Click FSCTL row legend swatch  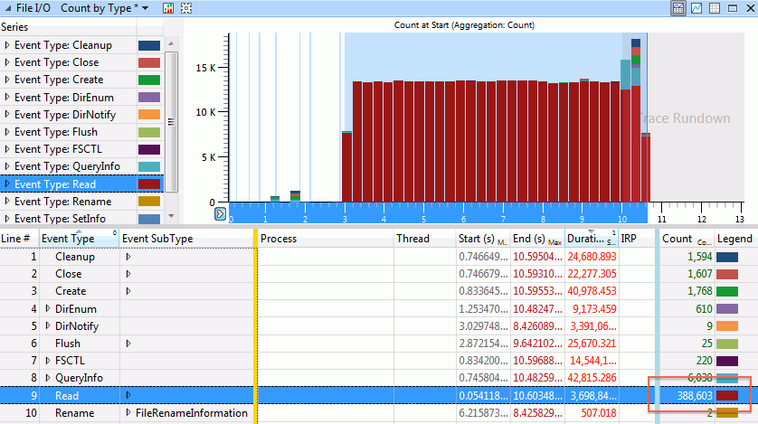click(x=727, y=361)
